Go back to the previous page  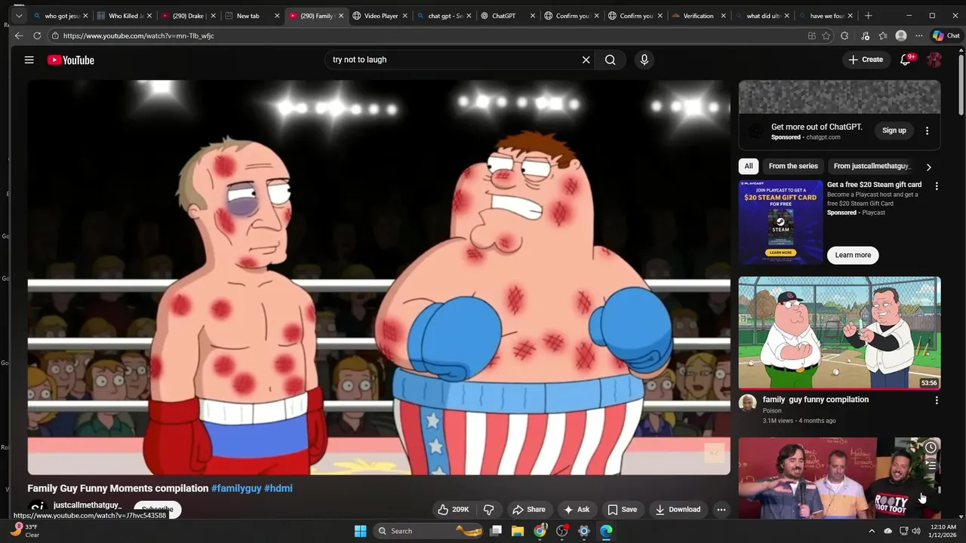click(x=19, y=35)
